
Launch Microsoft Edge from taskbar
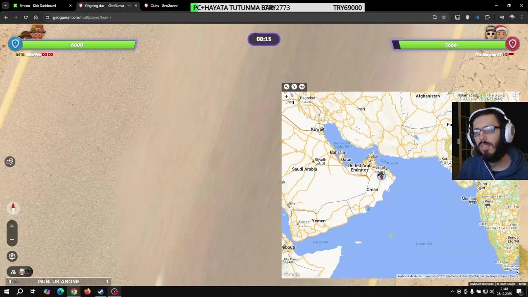click(60, 292)
